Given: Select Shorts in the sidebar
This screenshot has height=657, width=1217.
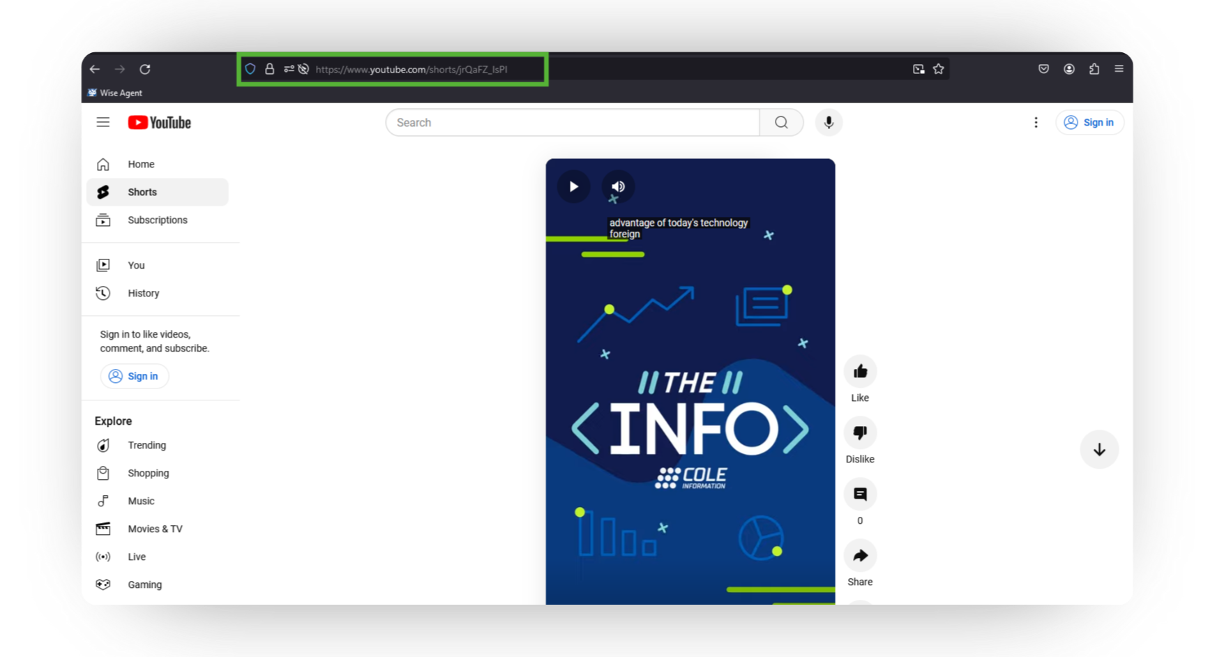Looking at the screenshot, I should (158, 192).
